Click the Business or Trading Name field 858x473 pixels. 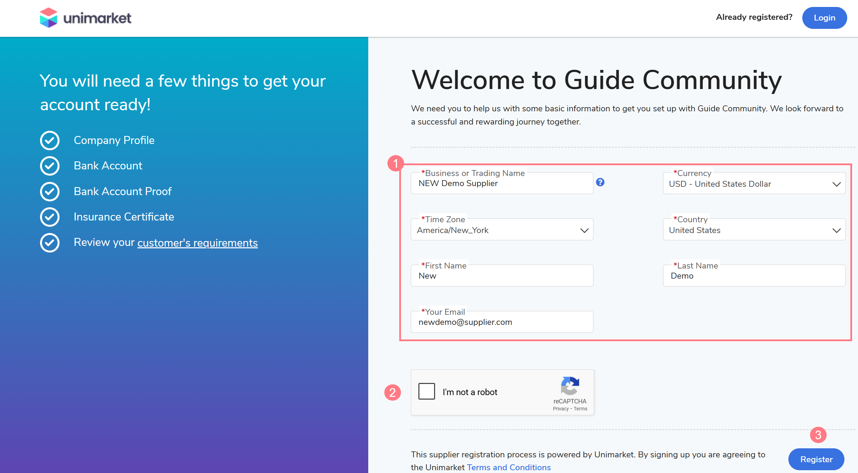[502, 183]
